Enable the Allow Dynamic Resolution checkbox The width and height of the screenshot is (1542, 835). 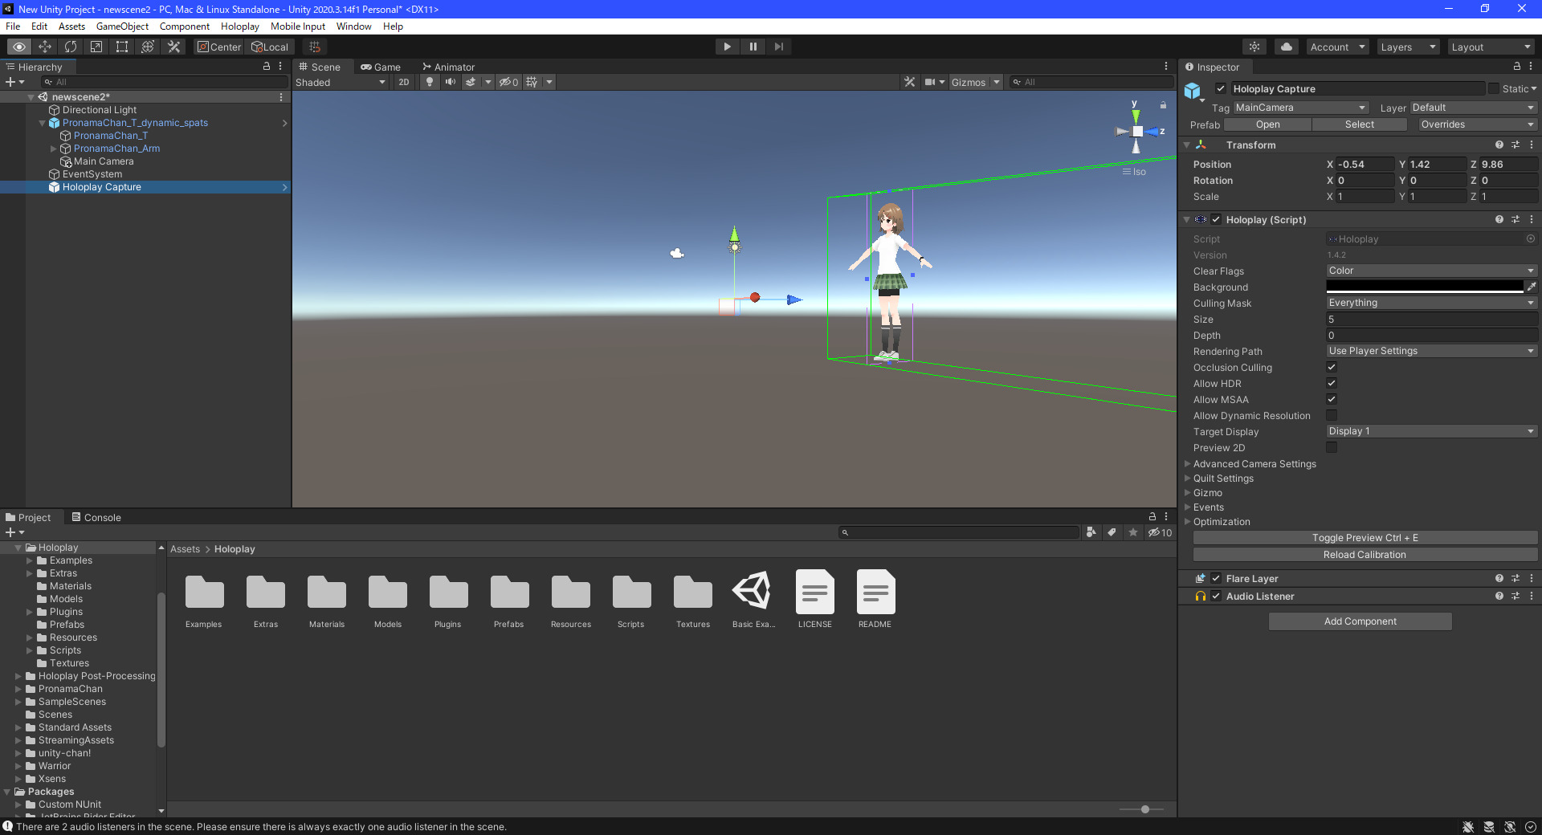1332,415
